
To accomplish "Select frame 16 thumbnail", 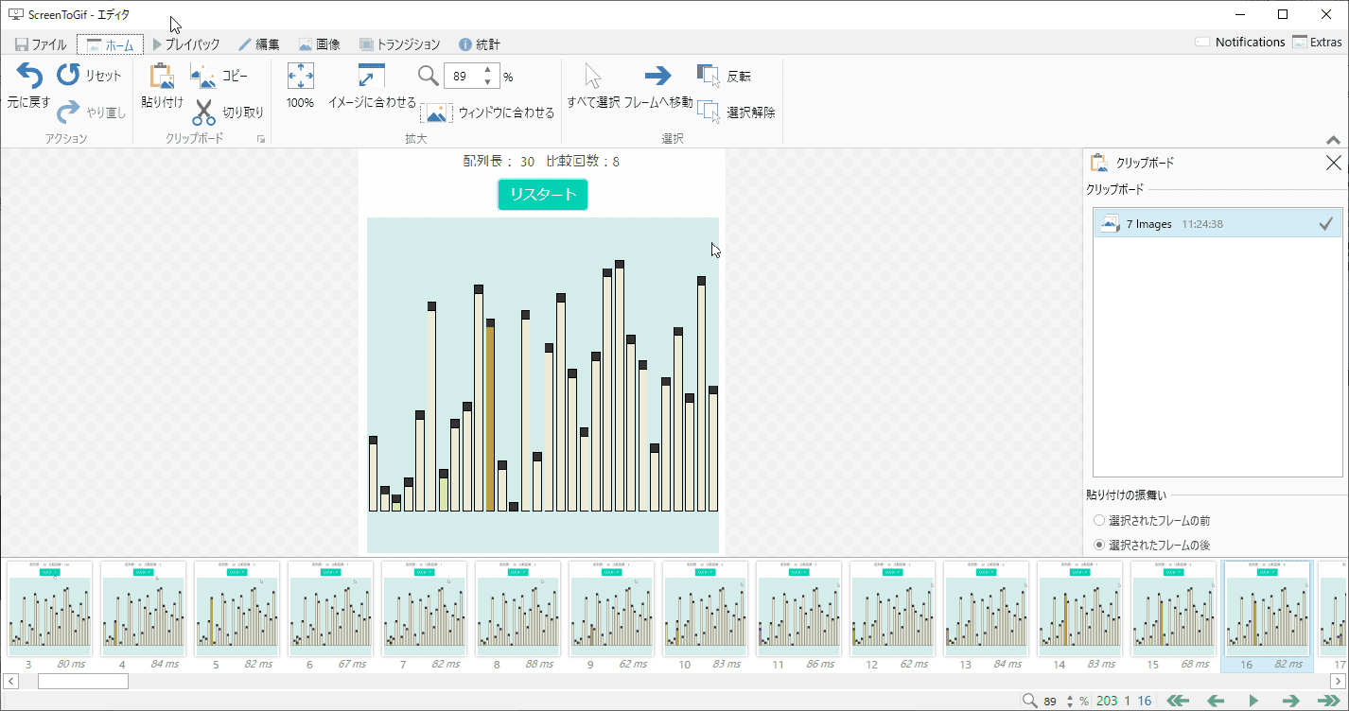I will [x=1267, y=609].
